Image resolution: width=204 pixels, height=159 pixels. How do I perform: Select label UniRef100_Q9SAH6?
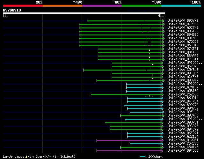183,116
